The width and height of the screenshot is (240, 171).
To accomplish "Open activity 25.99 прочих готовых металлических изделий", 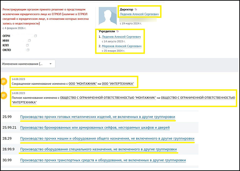I will point(97,117).
